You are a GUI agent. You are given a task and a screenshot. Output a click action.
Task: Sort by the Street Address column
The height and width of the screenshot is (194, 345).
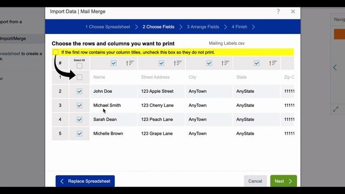(177, 64)
